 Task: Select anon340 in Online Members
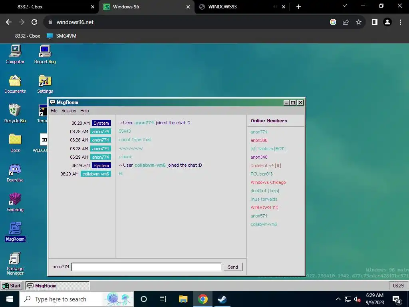pos(259,157)
